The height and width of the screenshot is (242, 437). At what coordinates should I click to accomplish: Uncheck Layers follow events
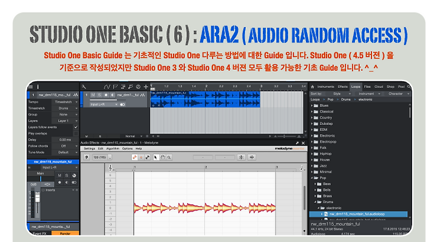point(75,127)
